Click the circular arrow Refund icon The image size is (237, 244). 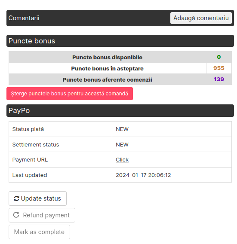pyautogui.click(x=16, y=215)
